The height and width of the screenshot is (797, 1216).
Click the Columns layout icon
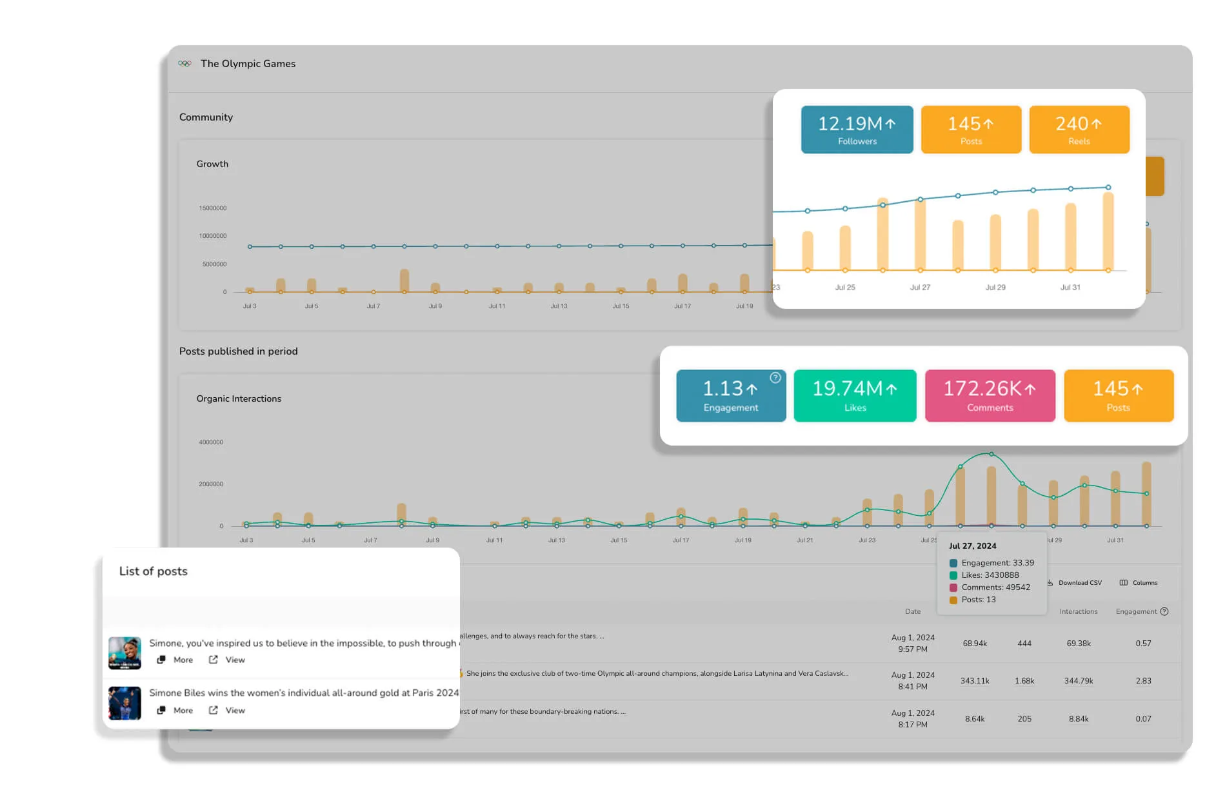[1124, 582]
